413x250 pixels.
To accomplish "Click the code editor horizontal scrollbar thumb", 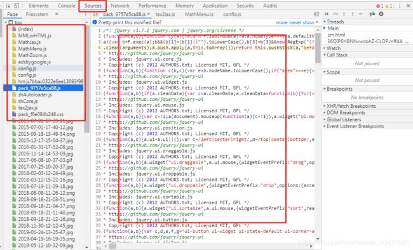I will click(x=112, y=246).
